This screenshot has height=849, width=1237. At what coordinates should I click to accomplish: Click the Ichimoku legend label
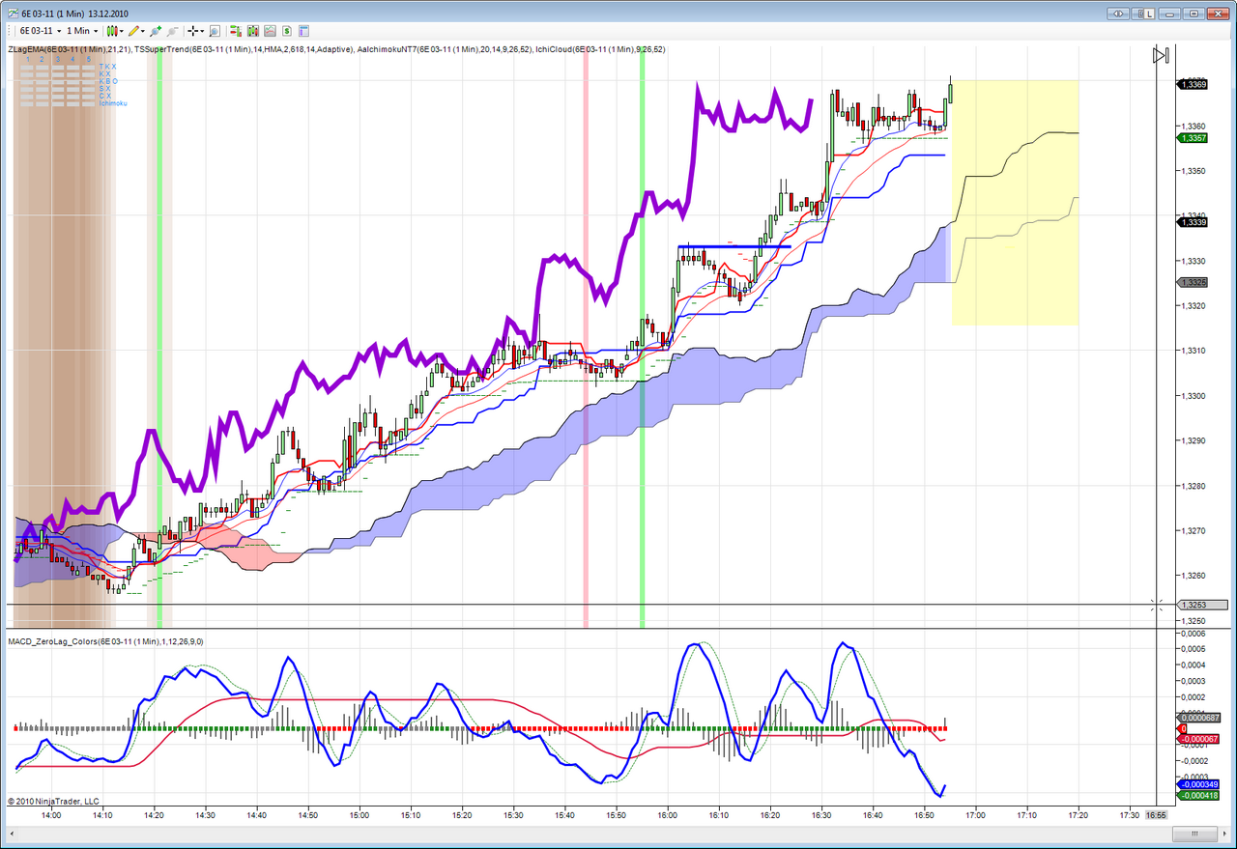(x=113, y=103)
